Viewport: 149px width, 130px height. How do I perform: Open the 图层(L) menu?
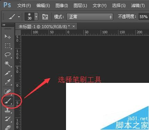(80, 6)
